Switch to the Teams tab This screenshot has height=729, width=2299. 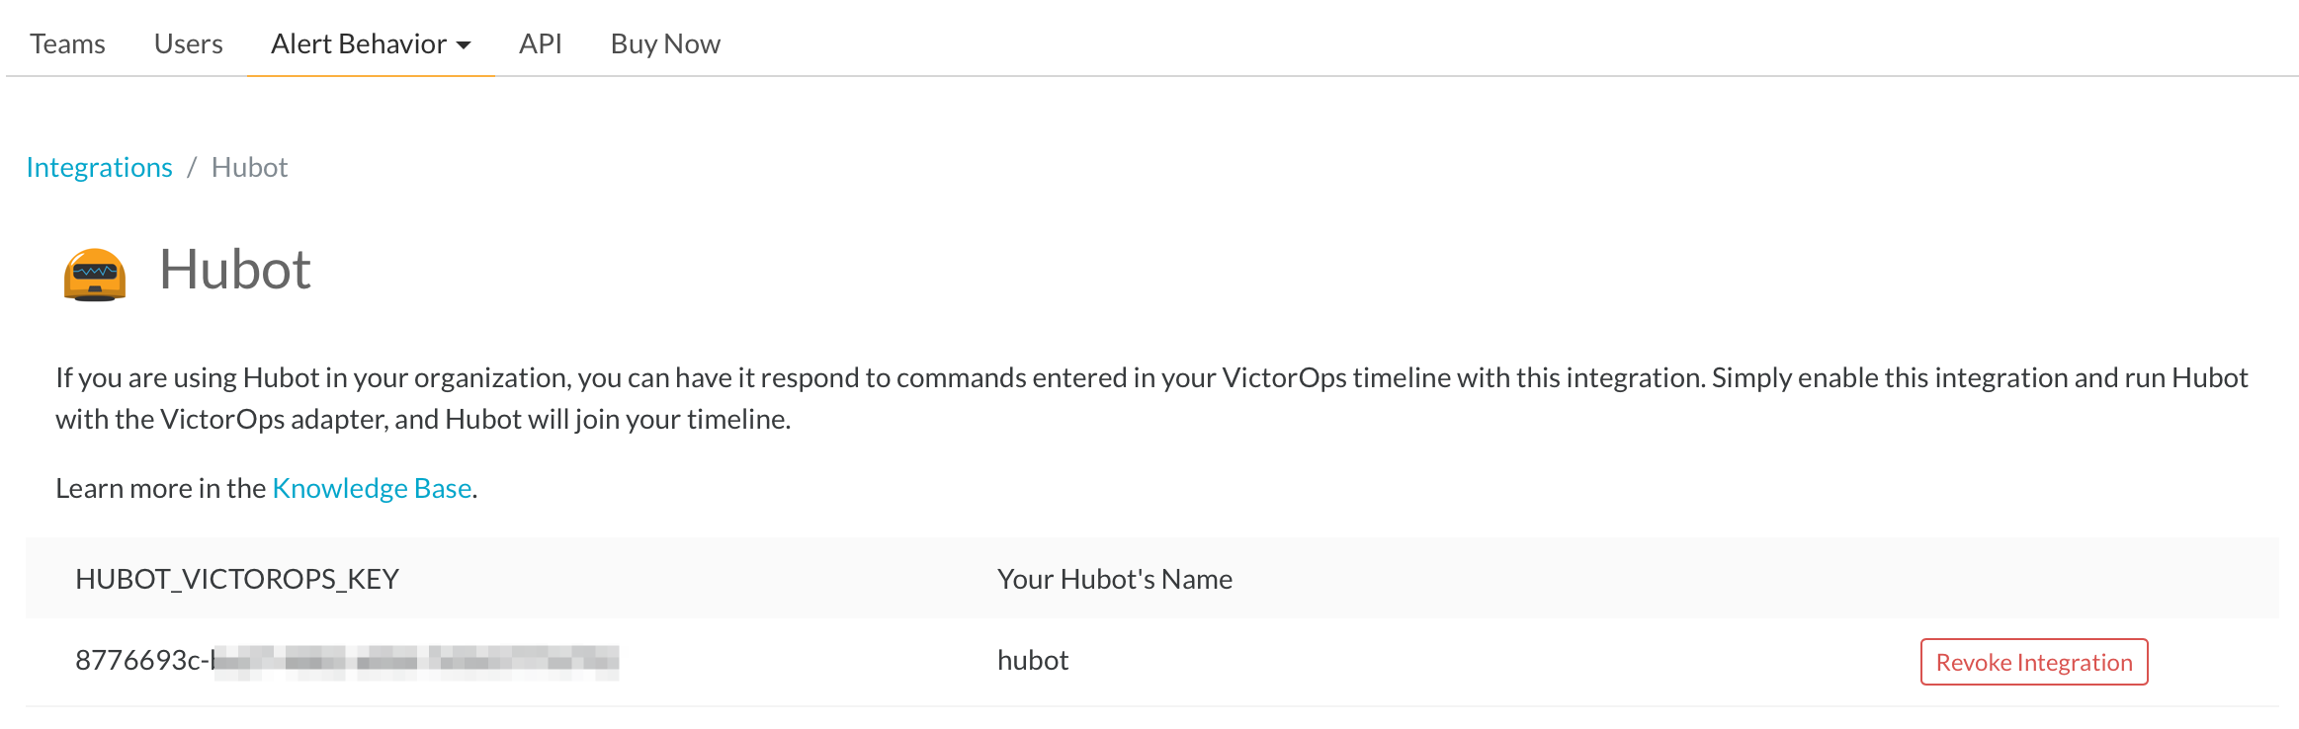point(67,43)
